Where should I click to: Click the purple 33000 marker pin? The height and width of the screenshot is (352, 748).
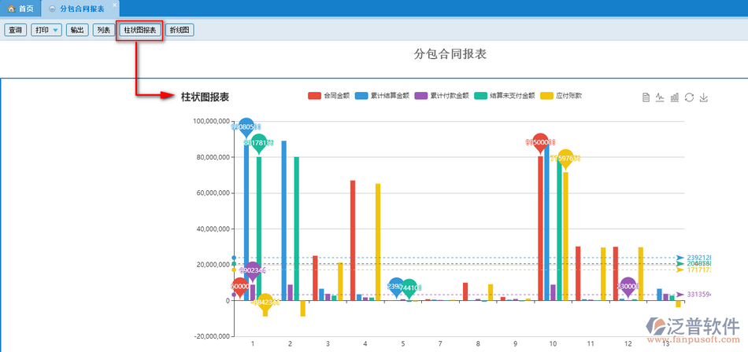click(x=628, y=287)
